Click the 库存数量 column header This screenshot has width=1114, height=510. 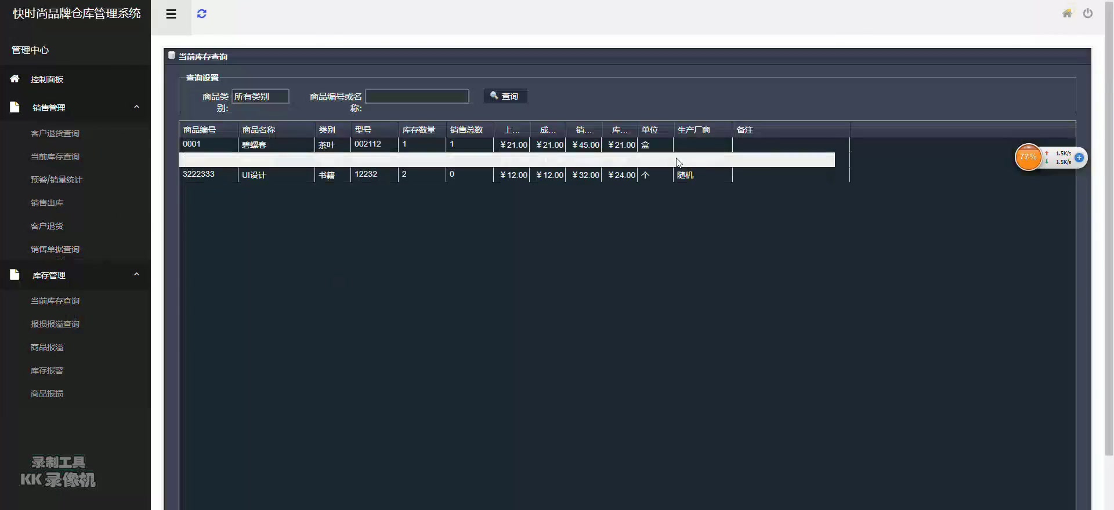(422, 130)
